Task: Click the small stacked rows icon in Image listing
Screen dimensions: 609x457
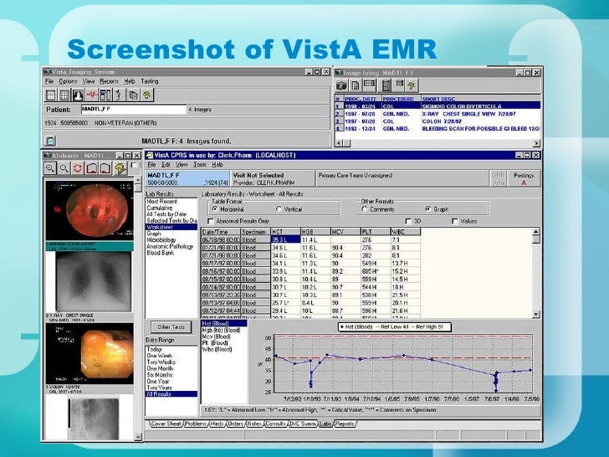Action: (399, 84)
